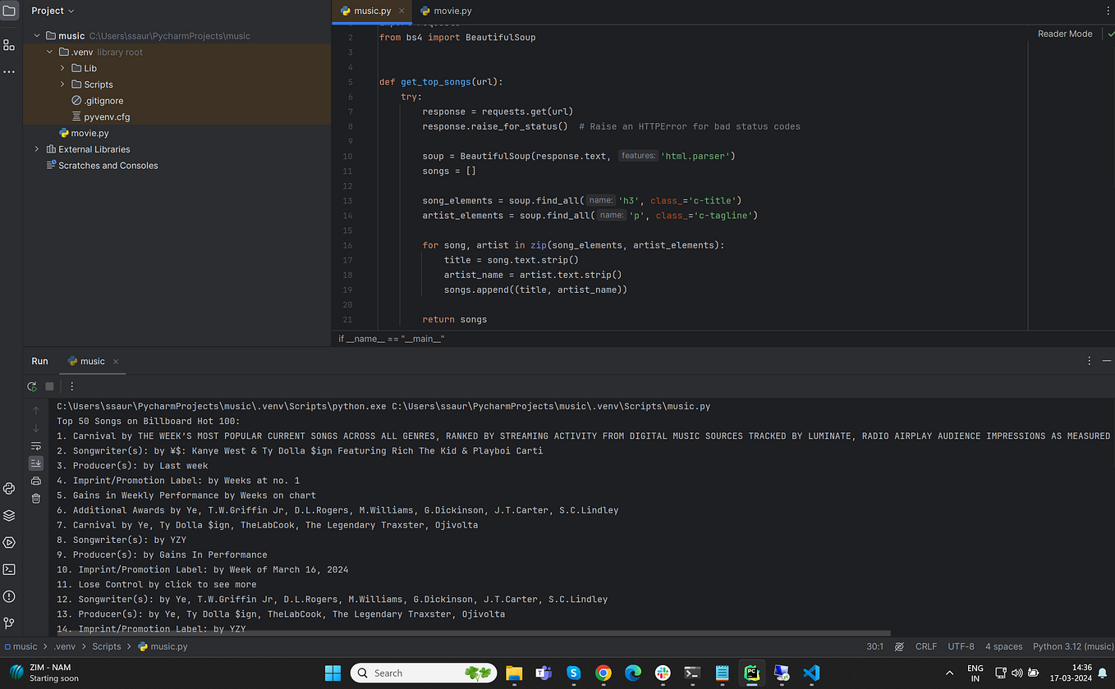Toggle Reader Mode on the editor
The width and height of the screenshot is (1115, 689).
[x=1063, y=34]
